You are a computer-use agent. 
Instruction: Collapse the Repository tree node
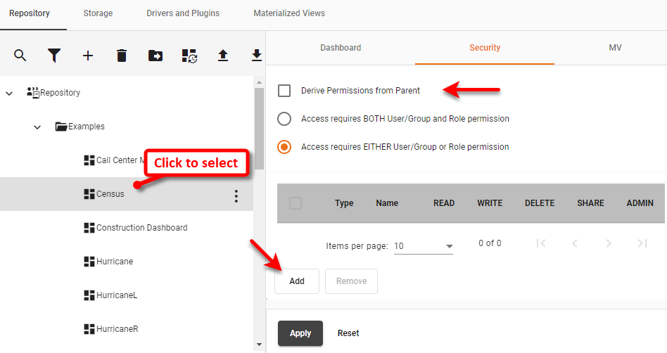click(x=9, y=93)
